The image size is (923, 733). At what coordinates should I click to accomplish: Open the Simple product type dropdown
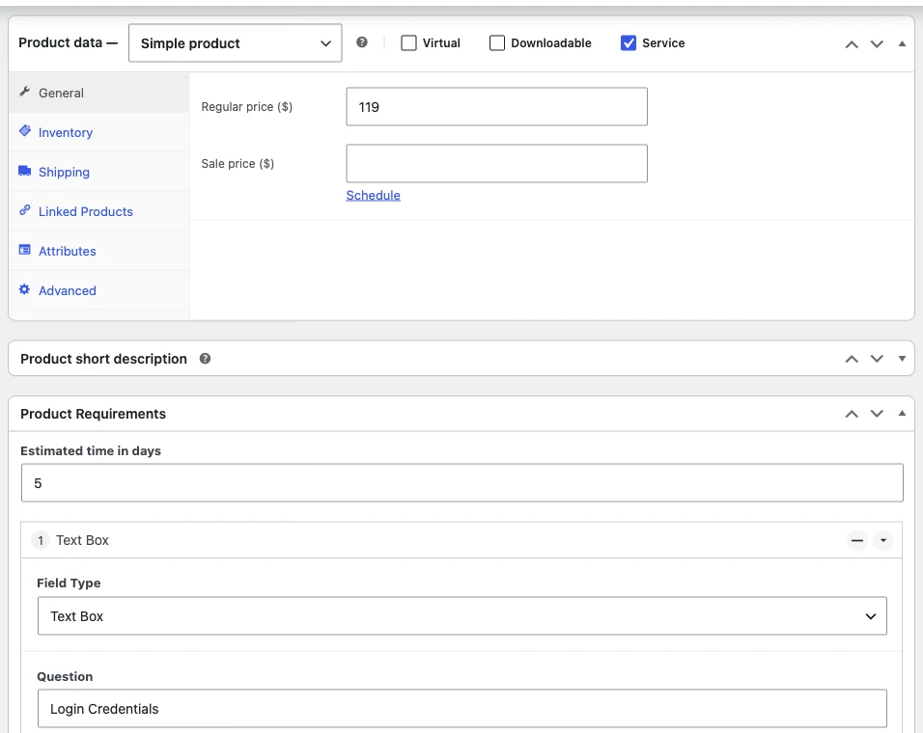(x=235, y=42)
